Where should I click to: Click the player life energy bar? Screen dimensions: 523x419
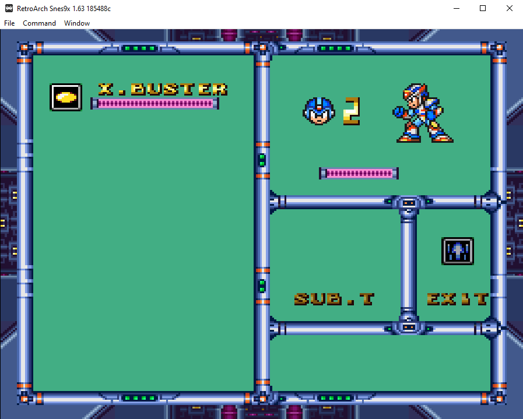click(359, 173)
